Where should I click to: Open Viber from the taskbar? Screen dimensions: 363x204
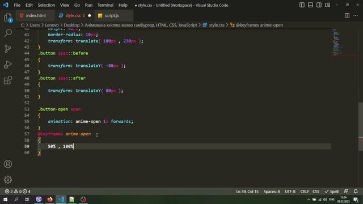[x=39, y=199]
